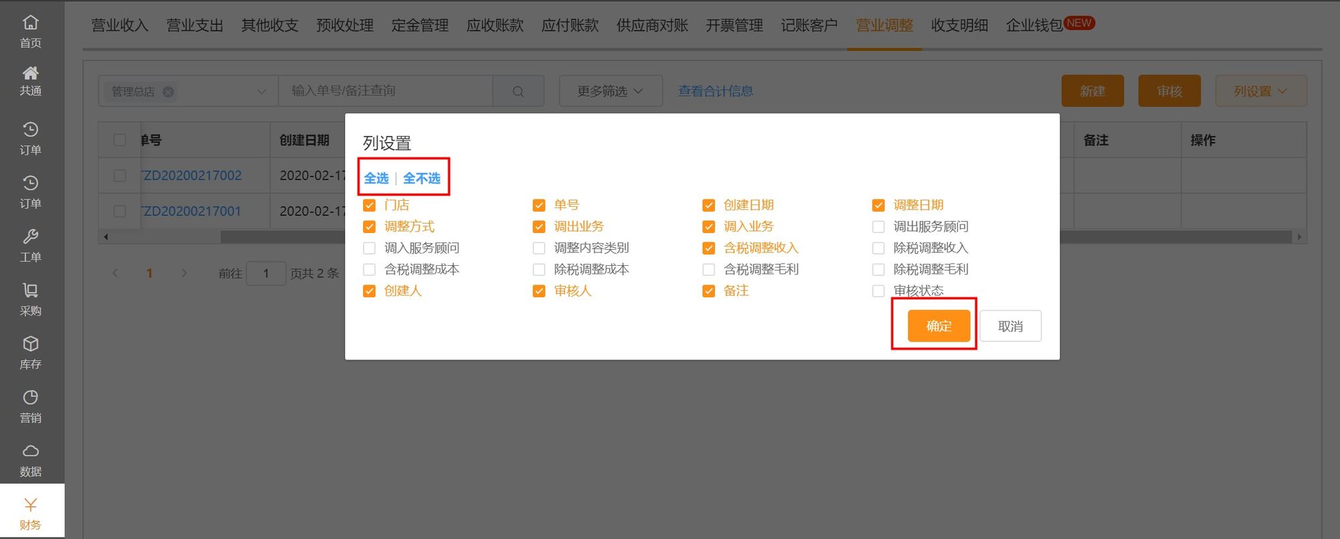Uncheck the 调整方式 checkbox
This screenshot has width=1340, height=539.
point(369,226)
